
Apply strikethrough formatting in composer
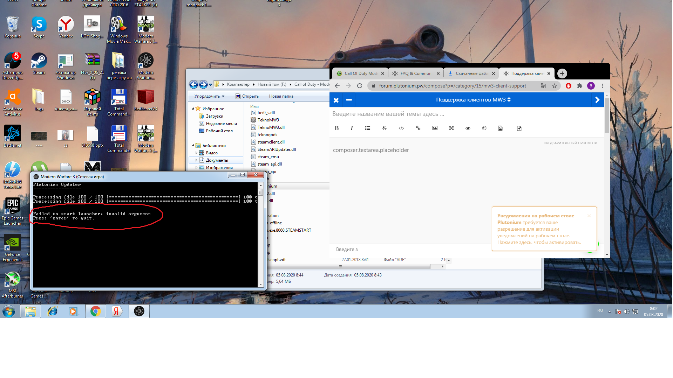point(384,128)
